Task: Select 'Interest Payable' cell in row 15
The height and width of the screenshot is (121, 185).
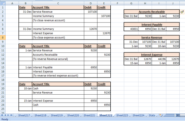Action: (58, 68)
